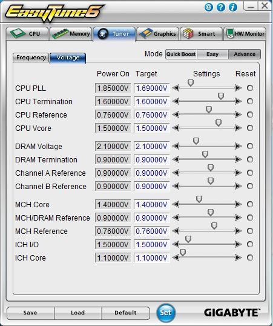
Task: Increase MCH Reference with the right arrow
Action: point(238,231)
